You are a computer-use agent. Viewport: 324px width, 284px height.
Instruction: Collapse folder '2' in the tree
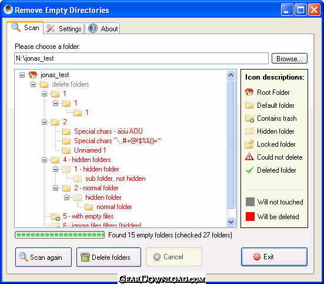[44, 122]
